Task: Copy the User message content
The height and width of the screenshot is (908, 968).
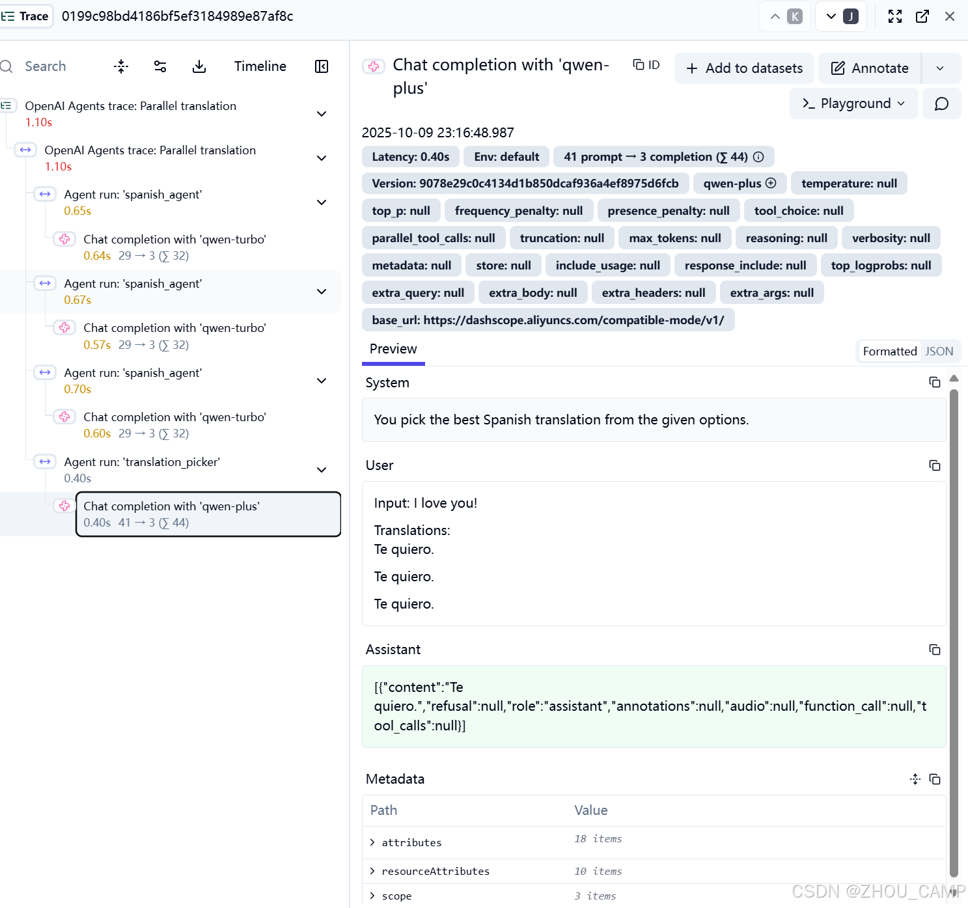Action: pyautogui.click(x=935, y=465)
